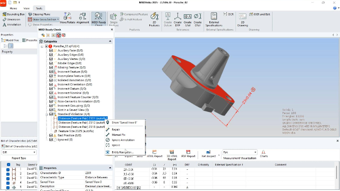Select Repair from context menu
Viewport: 340px width, 191px height.
pyautogui.click(x=116, y=129)
